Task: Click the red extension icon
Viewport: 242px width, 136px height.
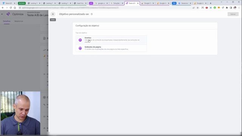Action: [x=207, y=8]
